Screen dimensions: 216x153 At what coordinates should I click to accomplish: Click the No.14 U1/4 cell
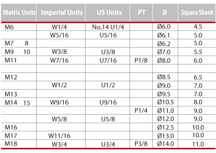(108, 27)
